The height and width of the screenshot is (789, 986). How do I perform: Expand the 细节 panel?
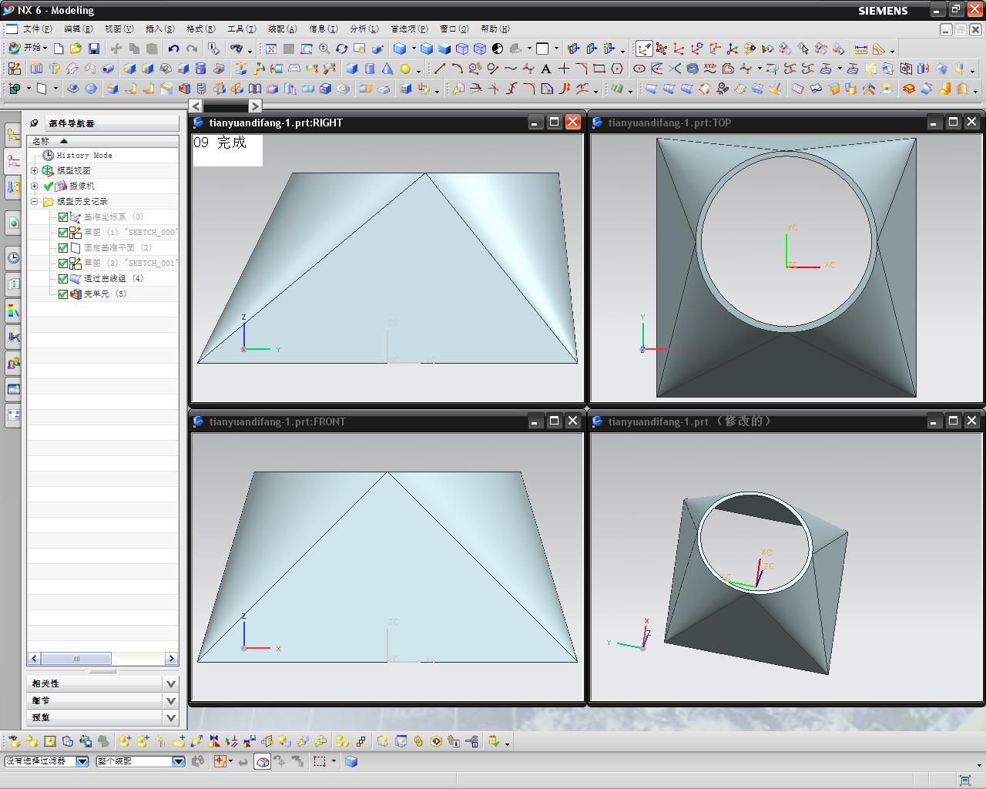(171, 700)
